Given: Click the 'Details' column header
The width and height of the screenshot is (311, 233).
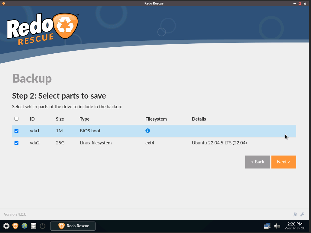Looking at the screenshot, I should 199,119.
